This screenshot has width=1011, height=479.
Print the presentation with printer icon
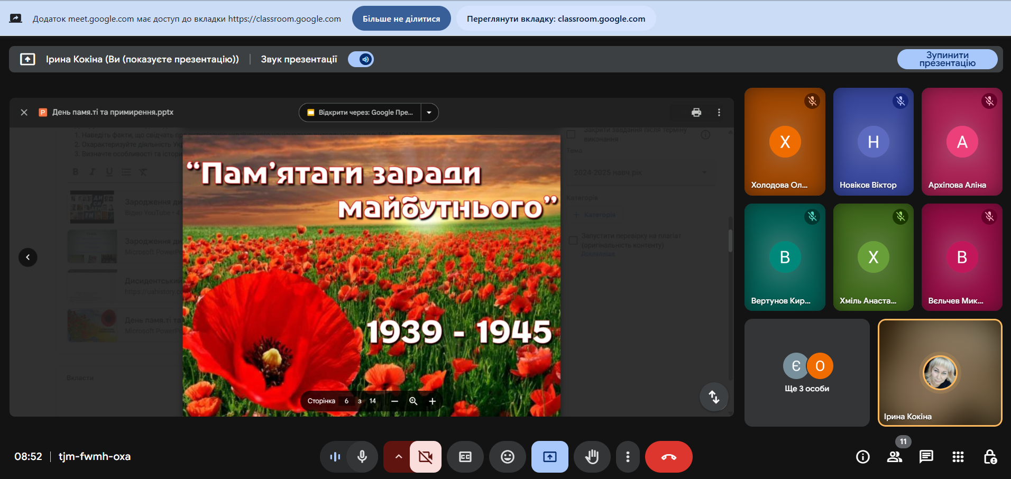696,112
